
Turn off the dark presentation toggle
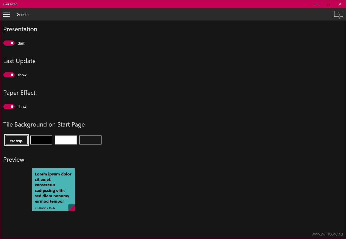pos(9,43)
